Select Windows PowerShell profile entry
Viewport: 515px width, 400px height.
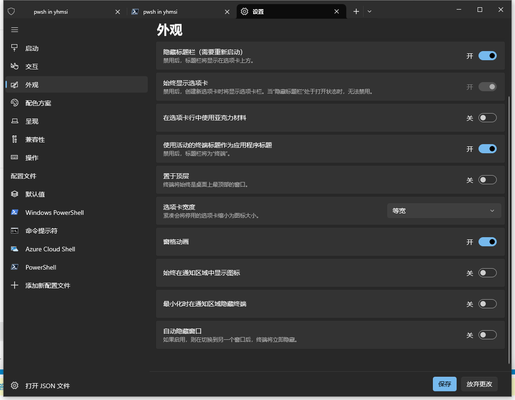[76, 213]
